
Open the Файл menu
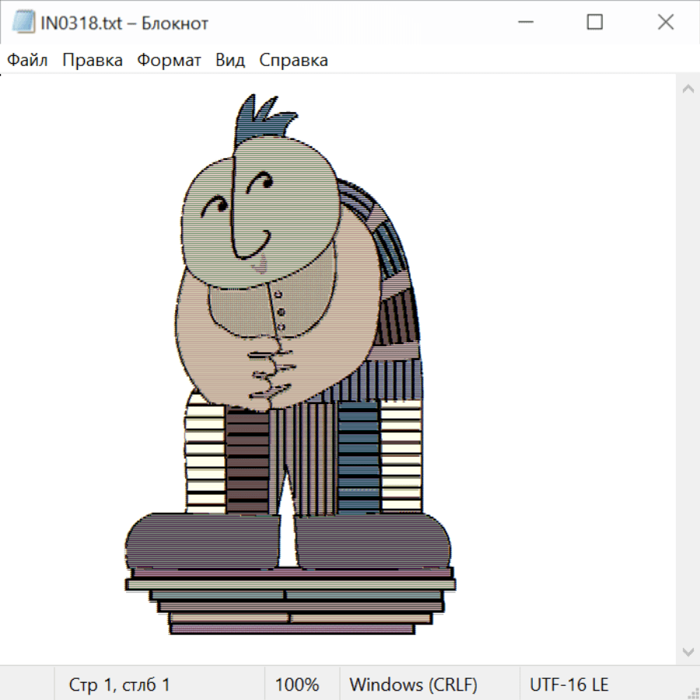[27, 61]
